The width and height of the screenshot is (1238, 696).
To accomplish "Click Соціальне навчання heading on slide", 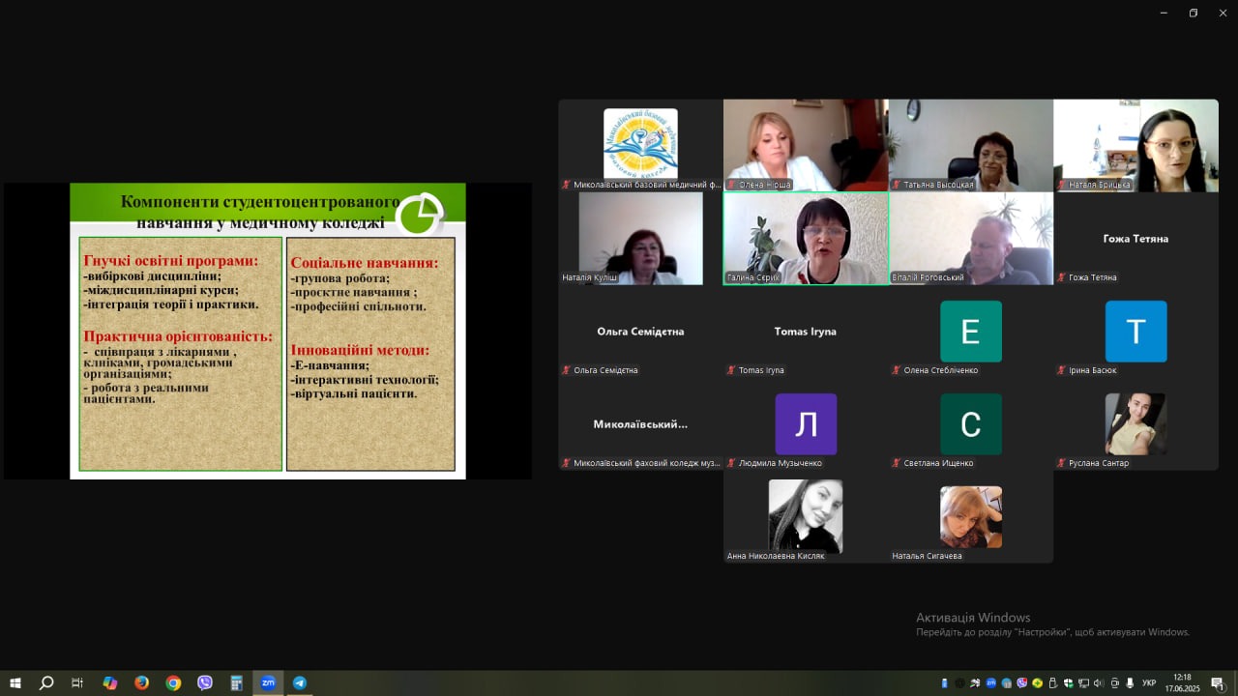I will pos(365,263).
